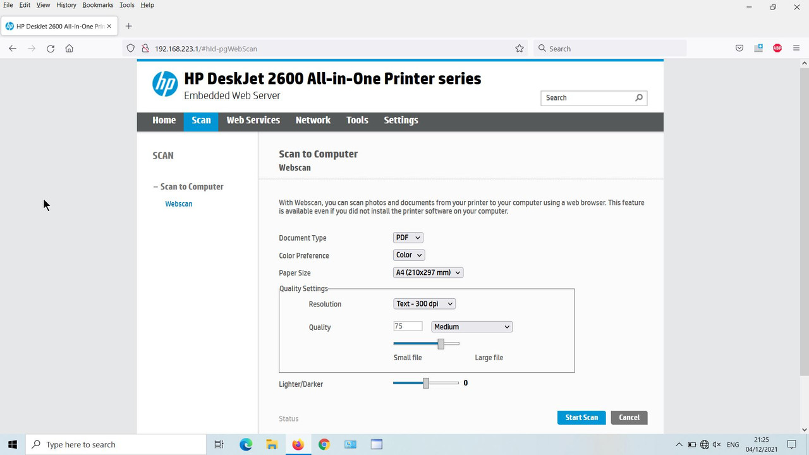Open the Webscan link in sidebar

[179, 204]
